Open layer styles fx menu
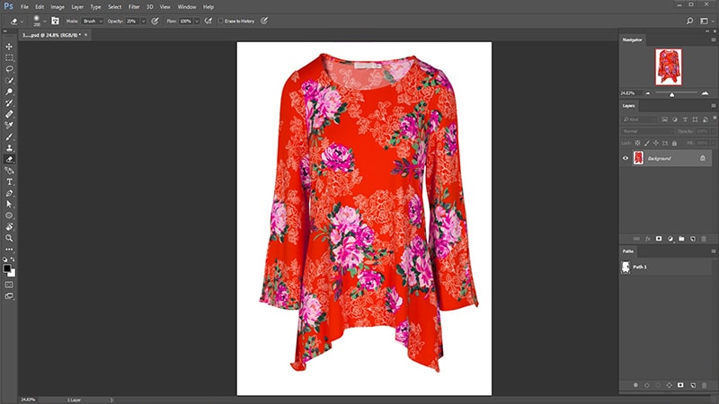 647,239
